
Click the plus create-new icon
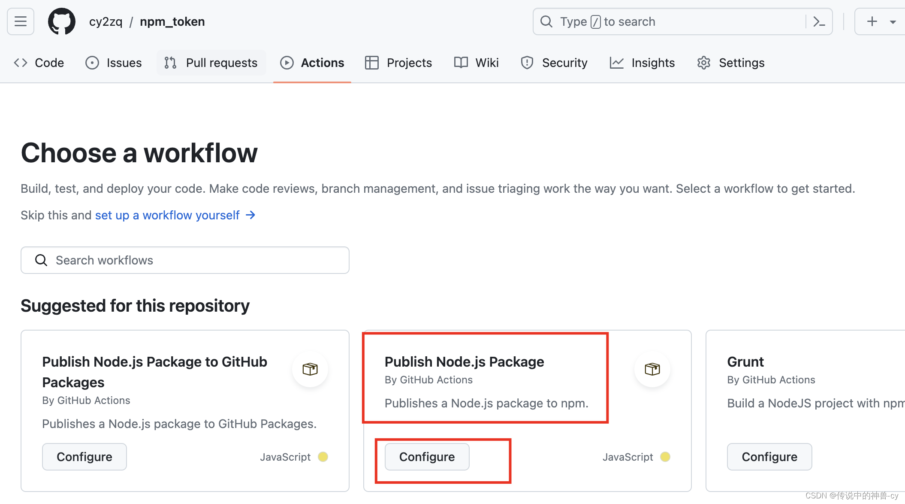[872, 21]
